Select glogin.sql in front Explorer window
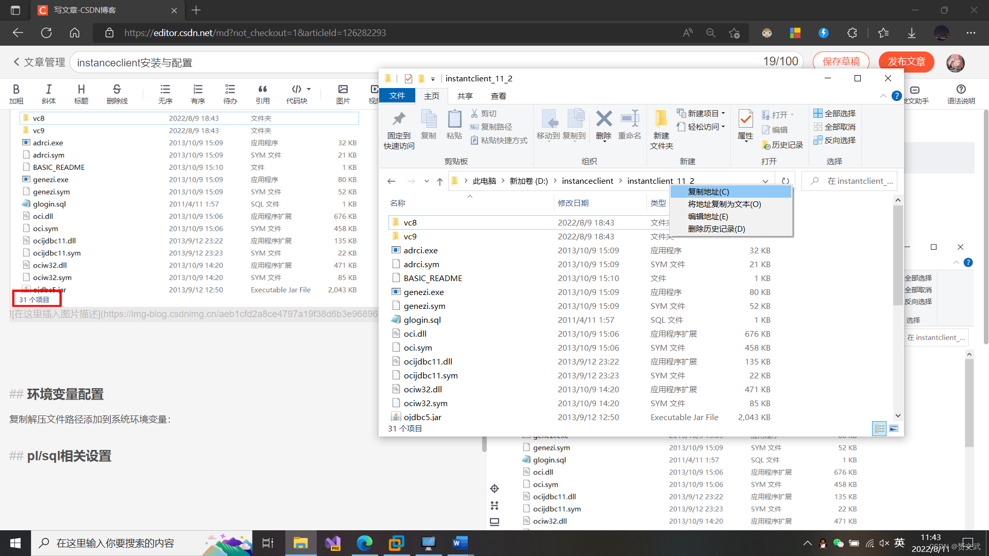The width and height of the screenshot is (989, 556). (x=422, y=320)
